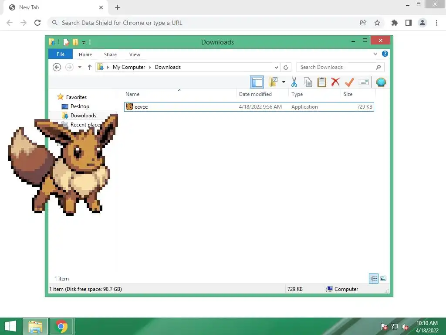Click the network tray icon
This screenshot has height=335, width=446.
(395, 327)
